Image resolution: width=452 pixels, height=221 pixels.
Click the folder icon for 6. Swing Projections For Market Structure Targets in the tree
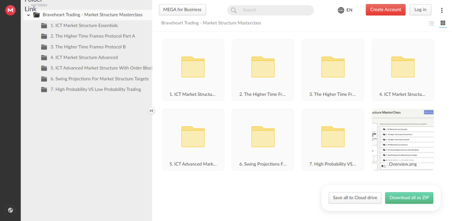[44, 79]
